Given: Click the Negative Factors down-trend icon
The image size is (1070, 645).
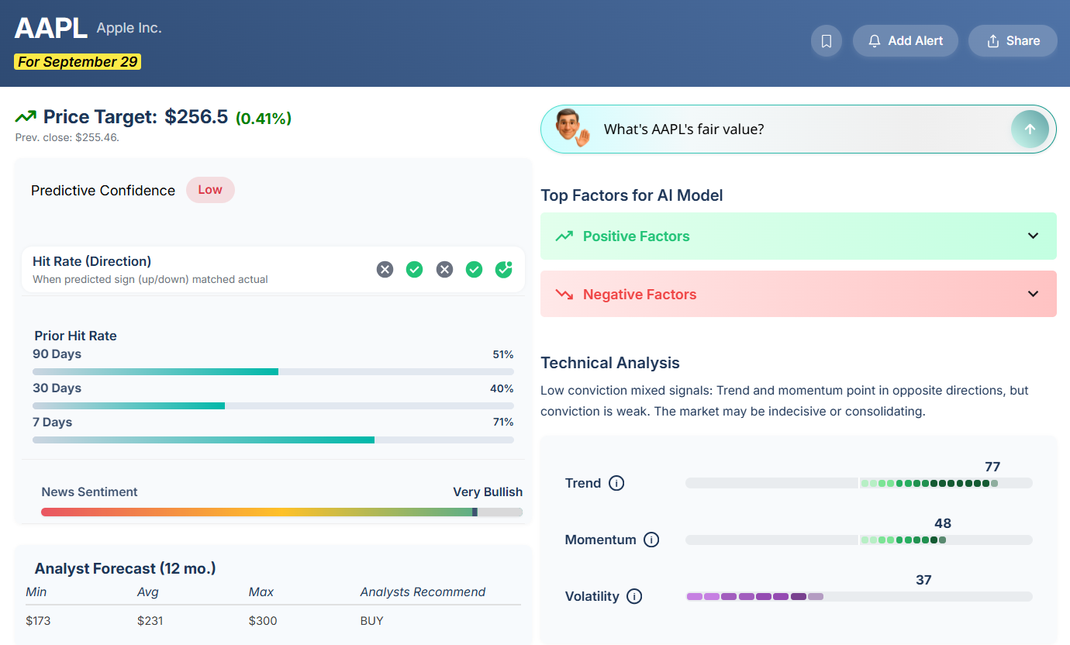Looking at the screenshot, I should pyautogui.click(x=564, y=295).
